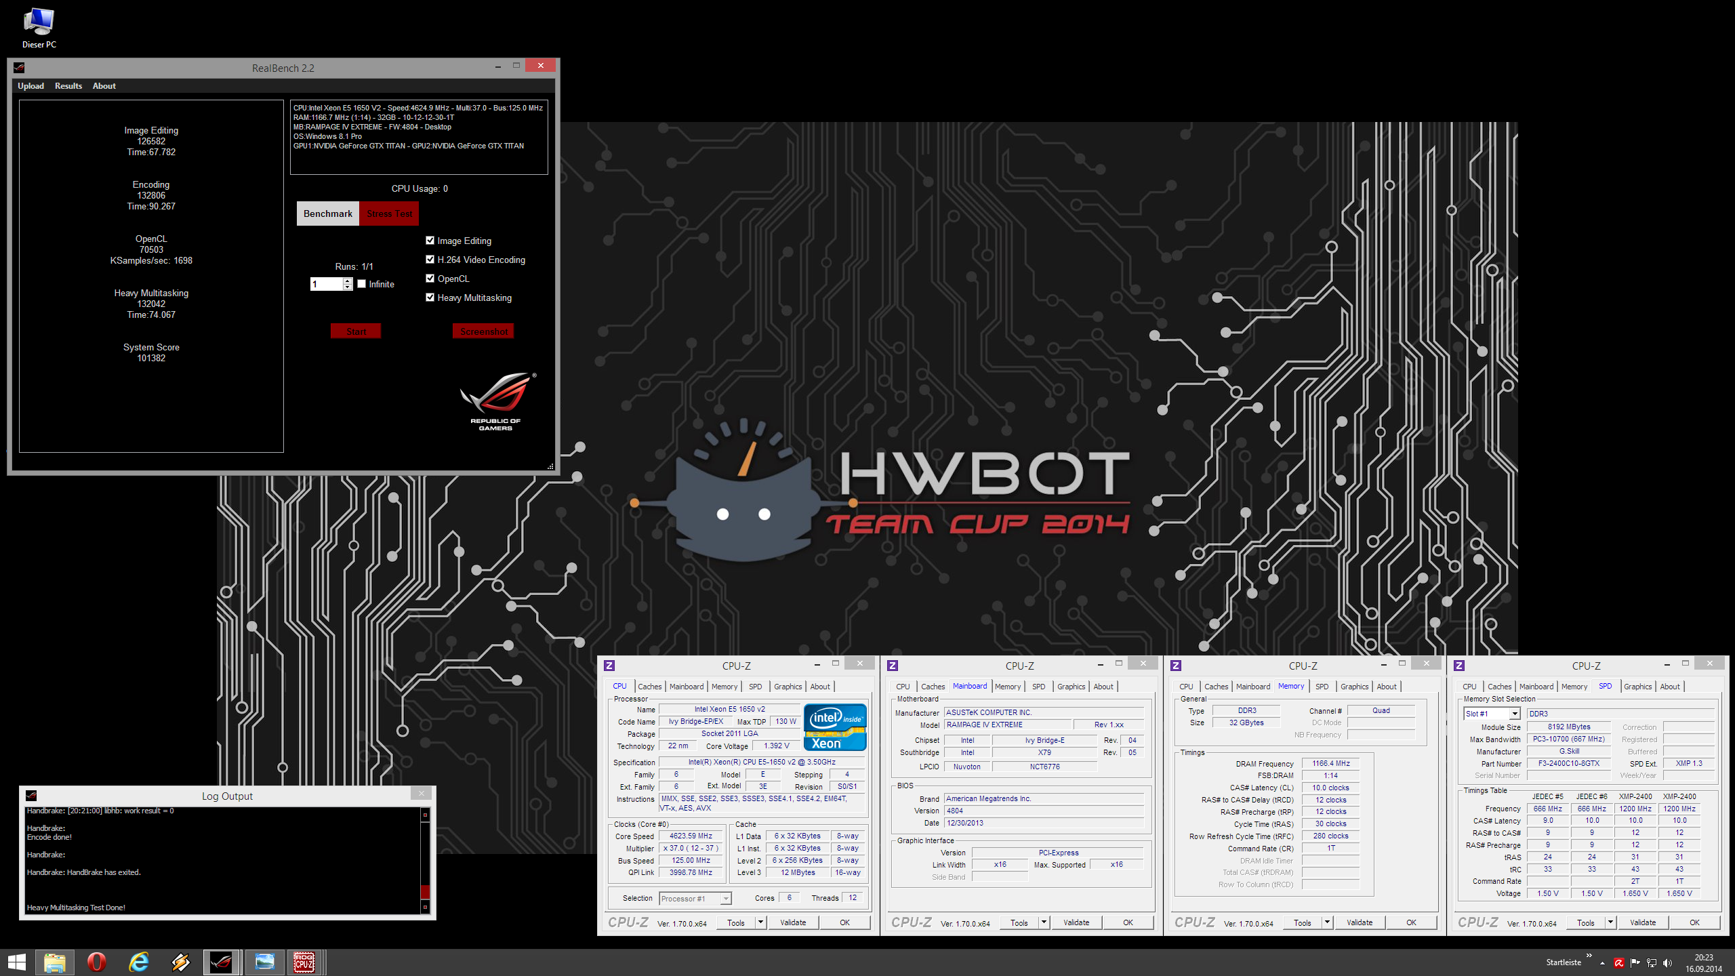
Task: Open Tools dropdown arrow in CPU-Z memory timings window
Action: click(x=1327, y=922)
